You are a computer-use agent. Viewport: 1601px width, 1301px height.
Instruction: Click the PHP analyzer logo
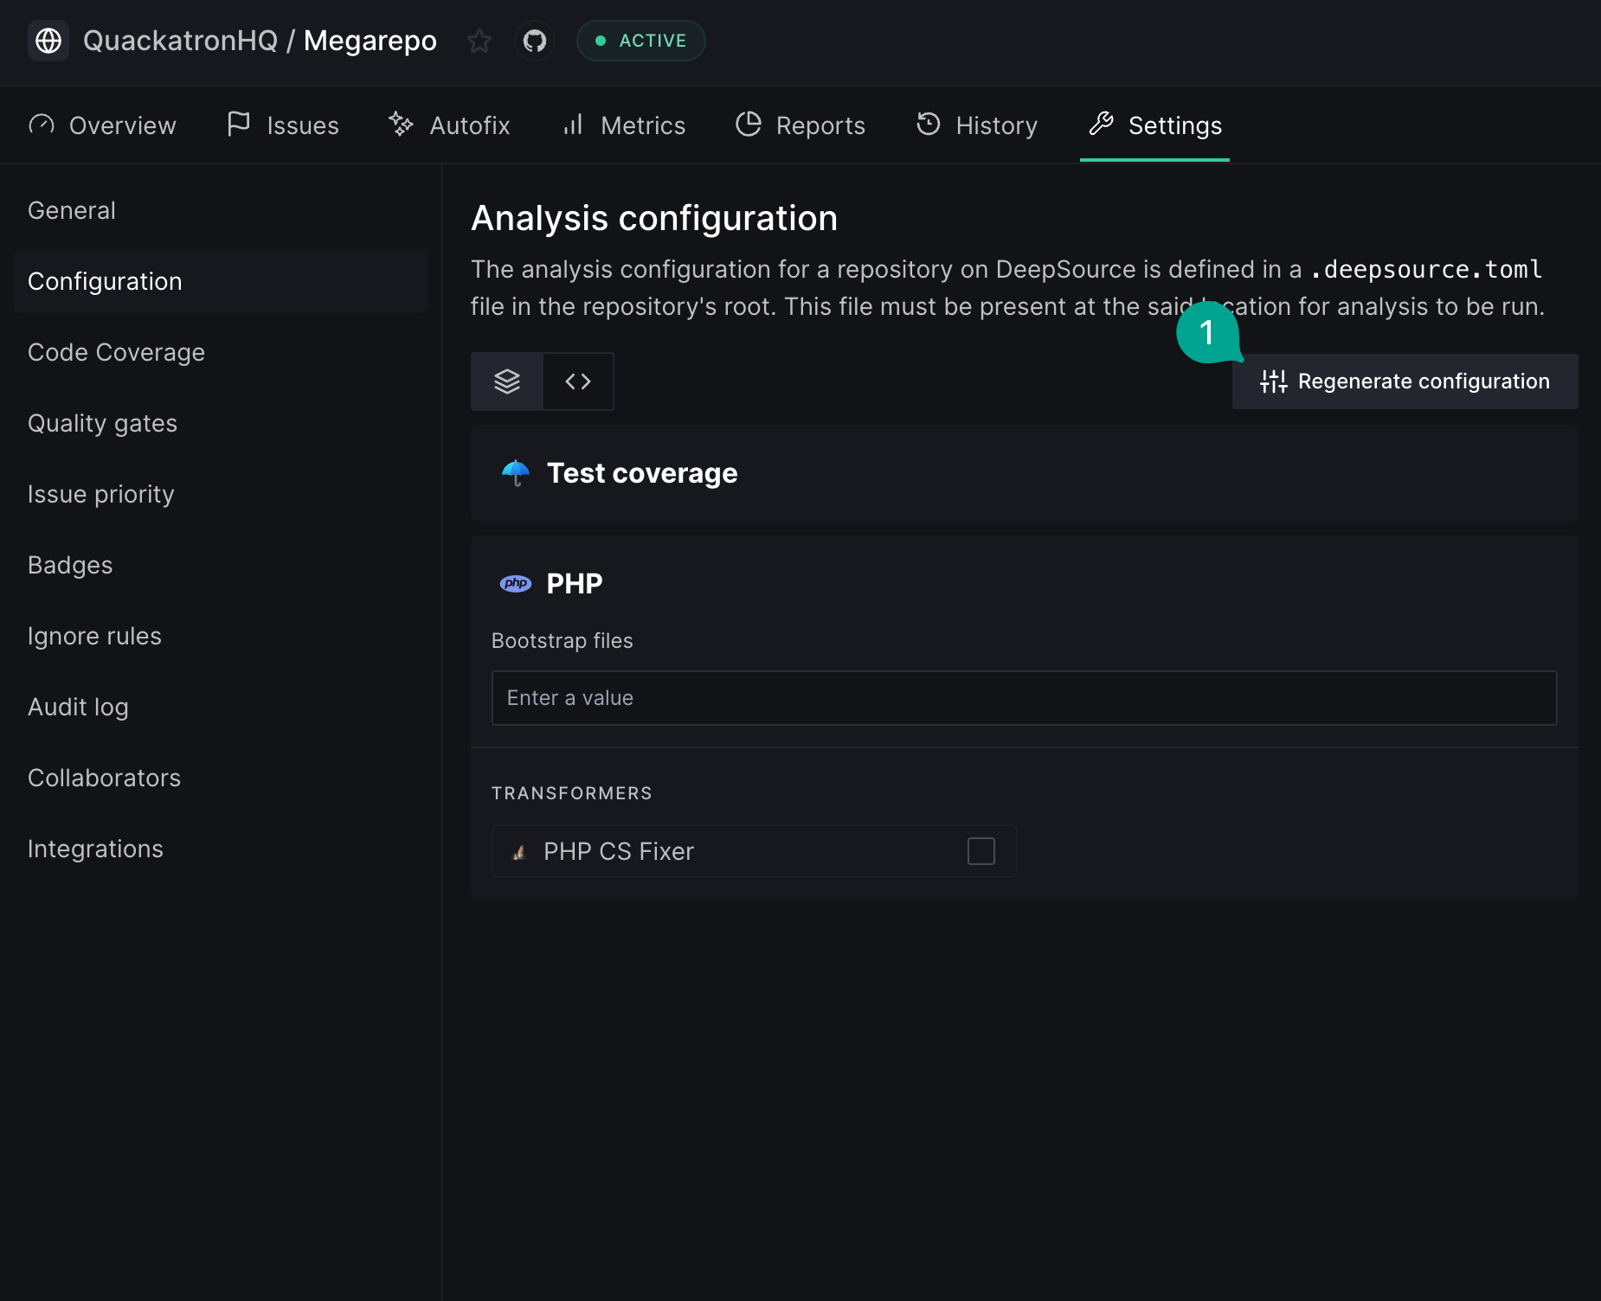[x=516, y=584]
